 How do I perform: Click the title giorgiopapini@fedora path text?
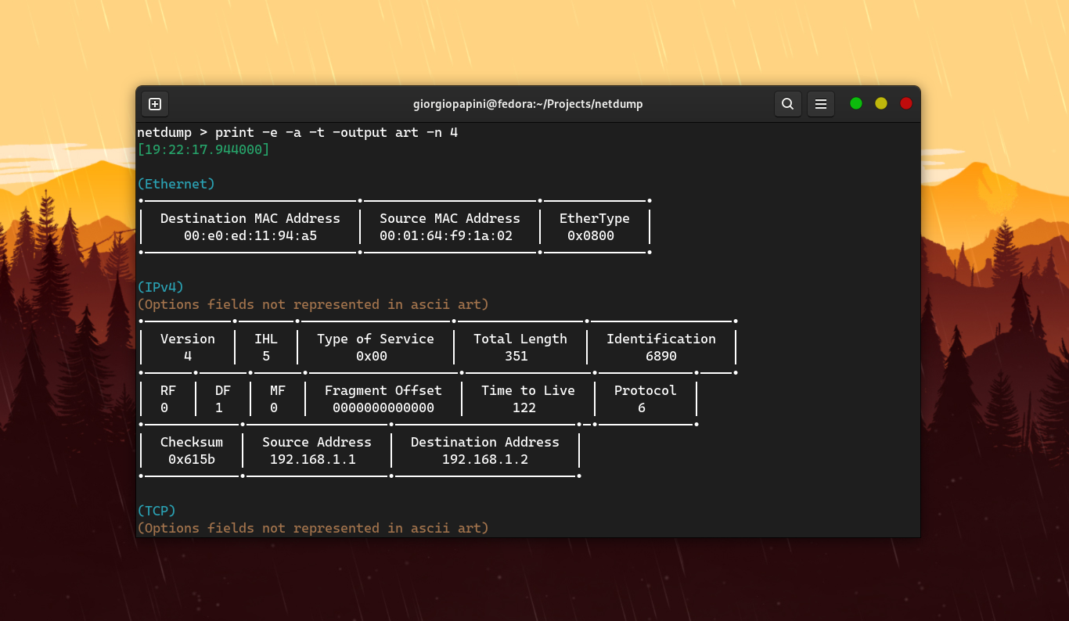pyautogui.click(x=528, y=103)
